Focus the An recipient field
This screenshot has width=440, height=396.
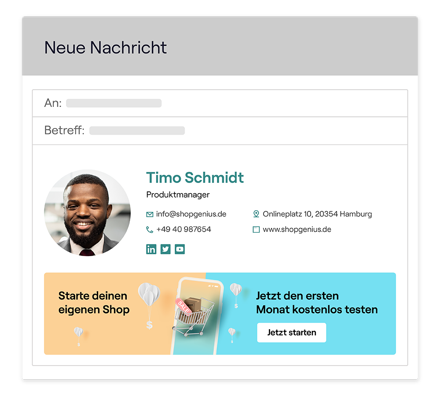pos(220,103)
